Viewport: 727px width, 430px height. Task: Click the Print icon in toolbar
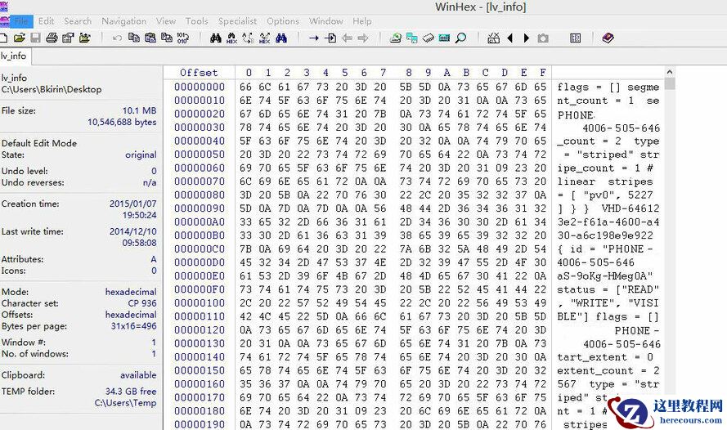pyautogui.click(x=52, y=38)
